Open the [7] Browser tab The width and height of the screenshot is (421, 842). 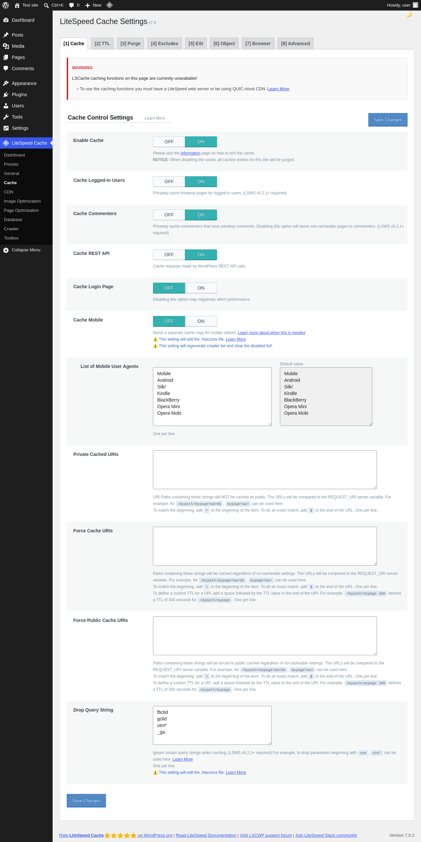pos(258,43)
